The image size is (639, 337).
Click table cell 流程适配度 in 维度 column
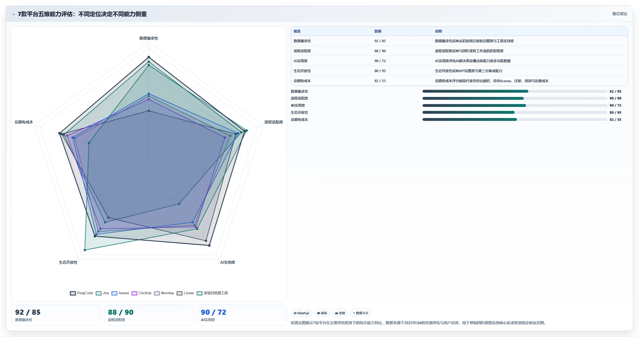tap(302, 51)
